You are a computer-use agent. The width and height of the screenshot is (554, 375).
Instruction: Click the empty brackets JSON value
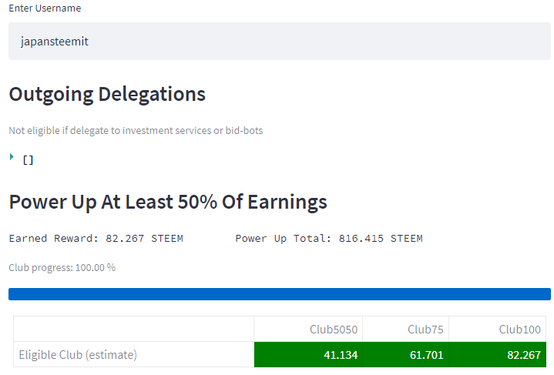(x=28, y=160)
